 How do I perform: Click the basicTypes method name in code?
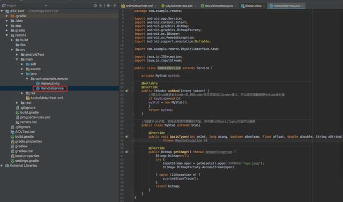tap(179, 137)
